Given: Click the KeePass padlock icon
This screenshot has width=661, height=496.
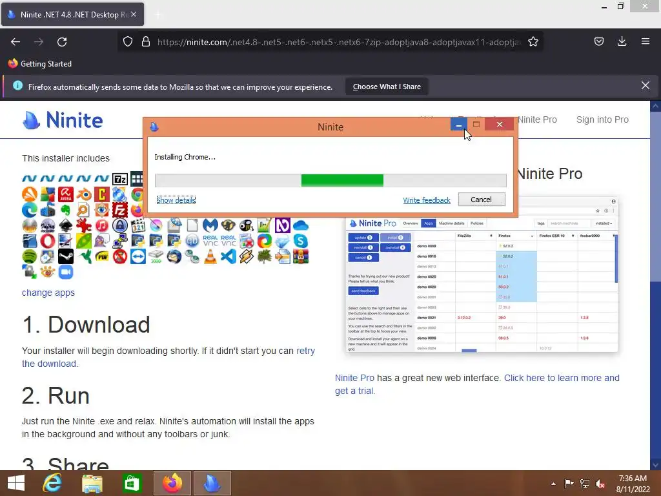Looking at the screenshot, I should pyautogui.click(x=119, y=225).
